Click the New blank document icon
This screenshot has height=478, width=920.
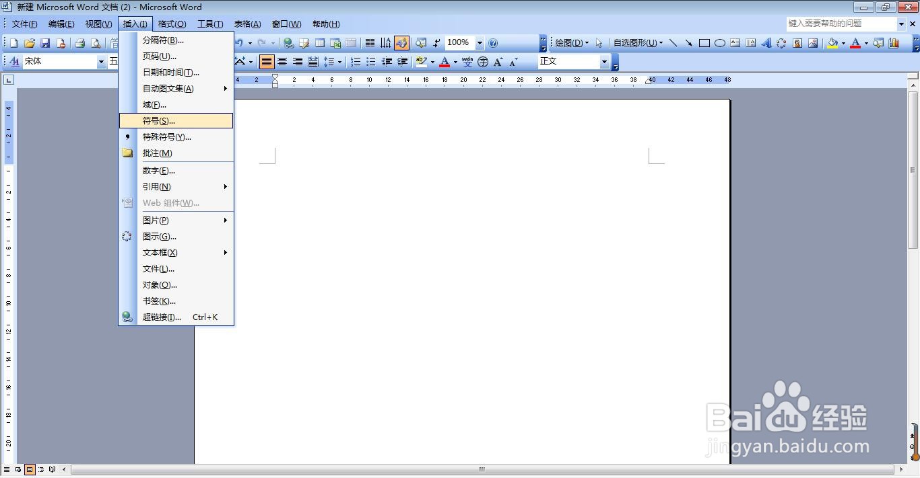coord(13,43)
